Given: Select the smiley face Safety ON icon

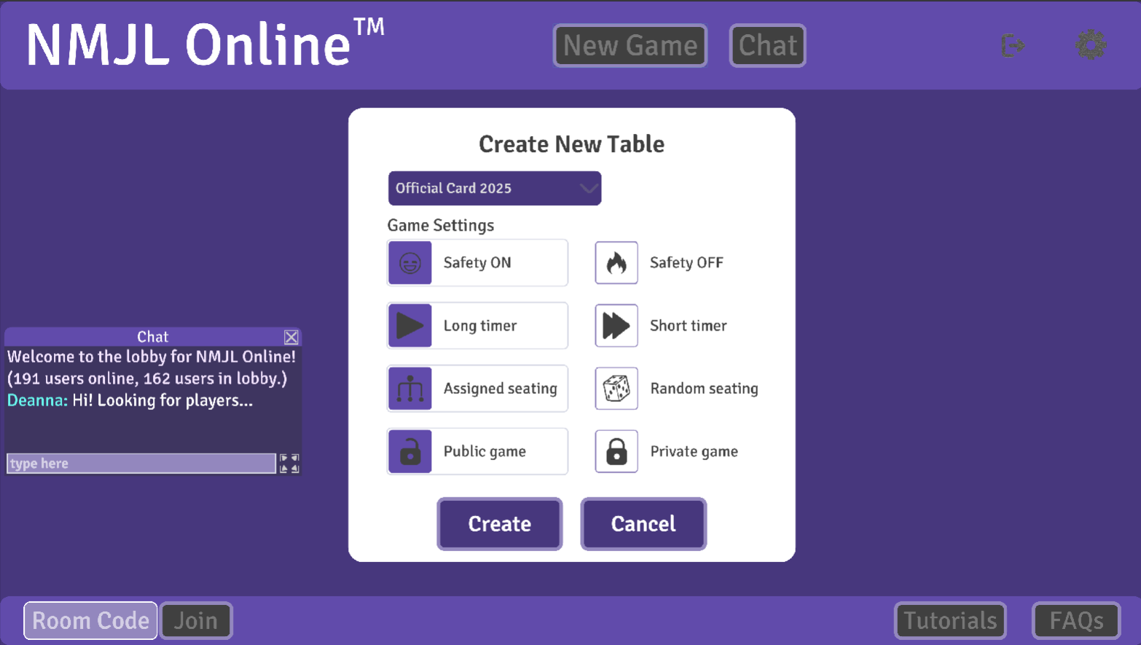Looking at the screenshot, I should tap(409, 263).
